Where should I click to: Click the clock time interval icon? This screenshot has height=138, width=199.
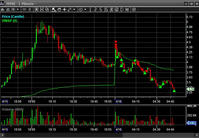pos(80,10)
